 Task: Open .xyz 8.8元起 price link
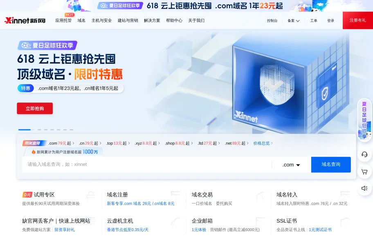coord(147,143)
